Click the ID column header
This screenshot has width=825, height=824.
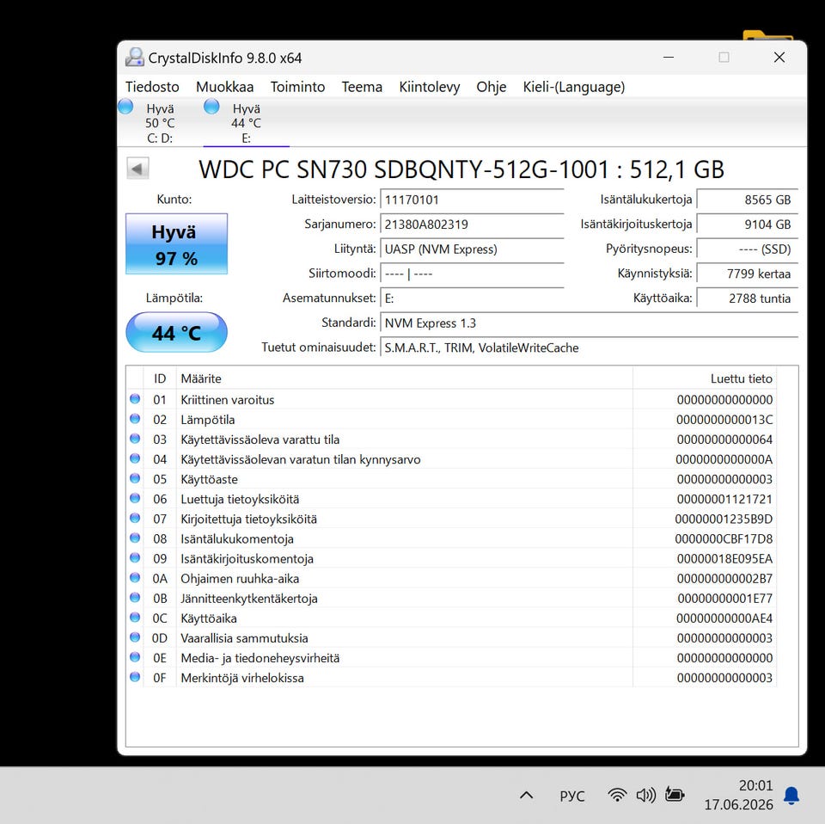[x=160, y=378]
